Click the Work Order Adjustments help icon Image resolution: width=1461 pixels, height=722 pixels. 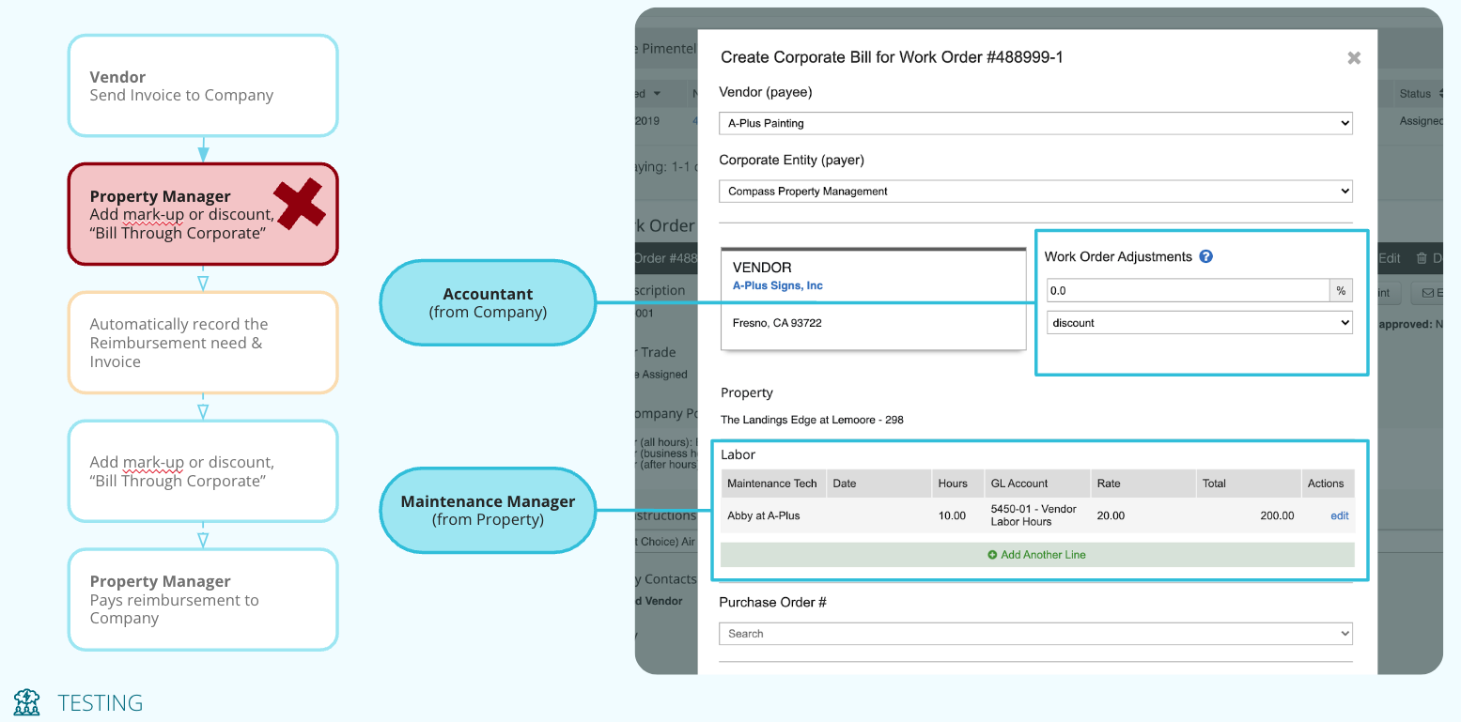point(1206,256)
